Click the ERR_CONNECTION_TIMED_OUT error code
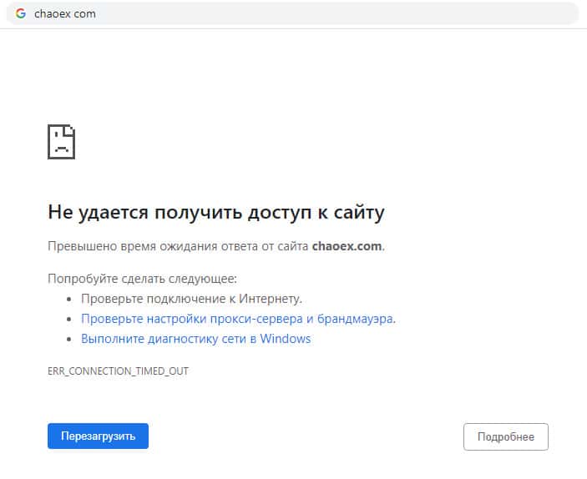This screenshot has height=479, width=587. 118,371
